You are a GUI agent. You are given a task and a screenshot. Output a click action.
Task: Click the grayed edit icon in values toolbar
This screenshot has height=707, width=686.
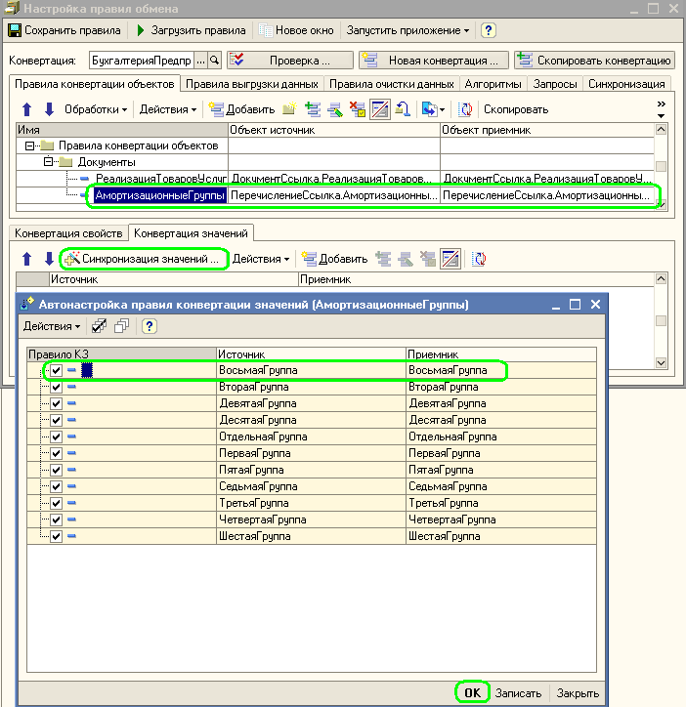coord(406,259)
